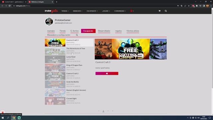
Task: Click The Adventures of Tree thumbnail
Action: tap(55, 51)
